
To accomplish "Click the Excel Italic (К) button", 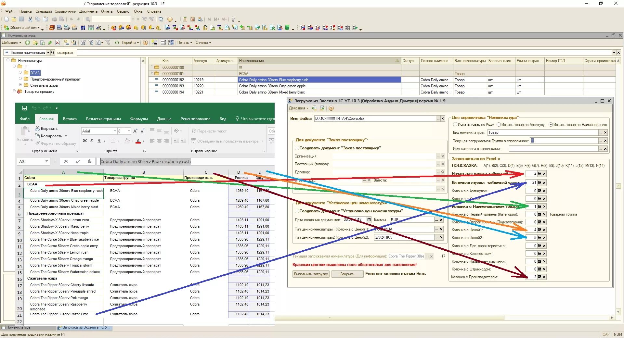I will click(92, 141).
